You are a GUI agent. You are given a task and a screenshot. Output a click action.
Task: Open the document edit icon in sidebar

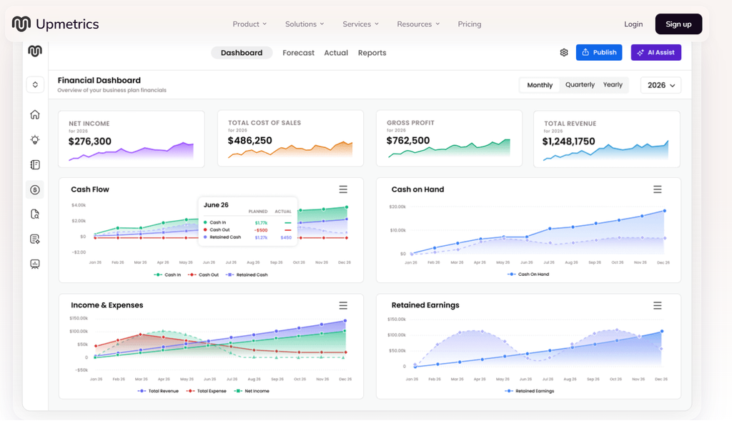[x=35, y=239]
